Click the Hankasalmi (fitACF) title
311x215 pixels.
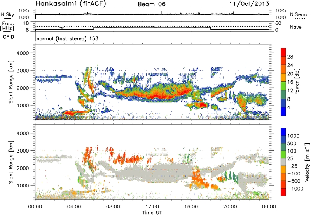pyautogui.click(x=71, y=4)
